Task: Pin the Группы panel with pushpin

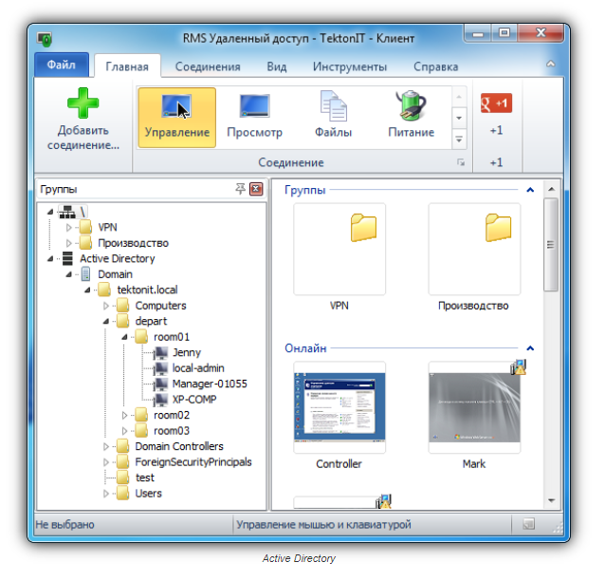Action: [x=240, y=190]
